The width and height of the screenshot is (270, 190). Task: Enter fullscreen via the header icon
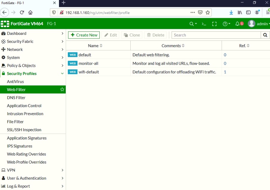pos(215,23)
